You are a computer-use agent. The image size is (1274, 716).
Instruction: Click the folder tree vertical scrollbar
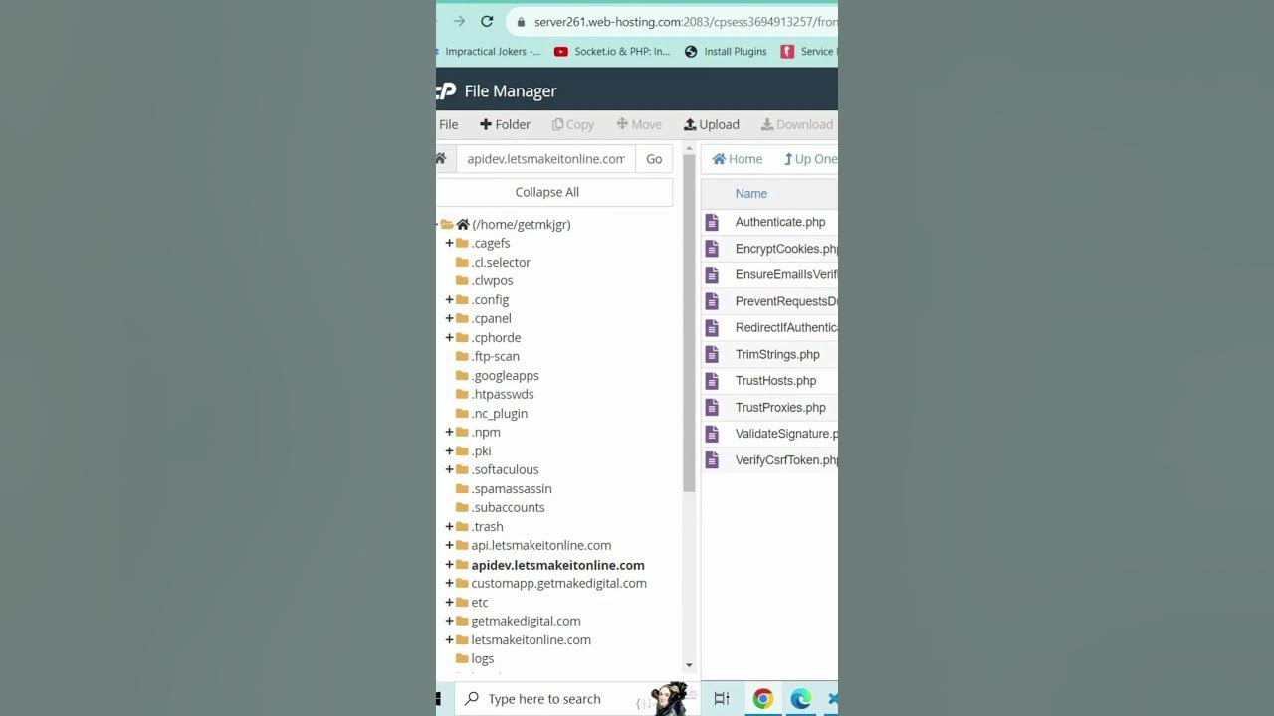(689, 408)
